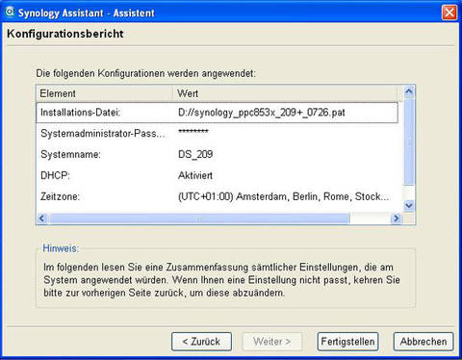Click the Fertigstellen button

pyautogui.click(x=347, y=342)
